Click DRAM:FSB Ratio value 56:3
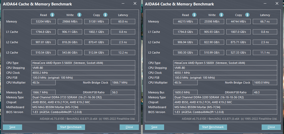This screenshot has width=284, height=134. 123,92
